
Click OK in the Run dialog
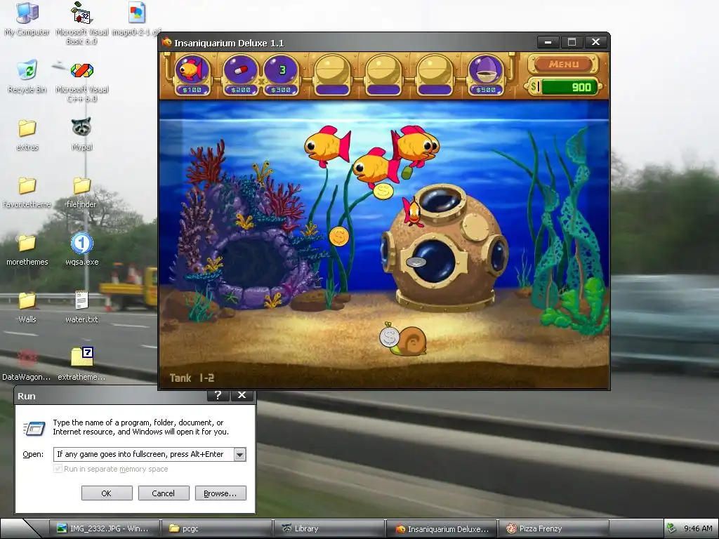click(x=107, y=493)
